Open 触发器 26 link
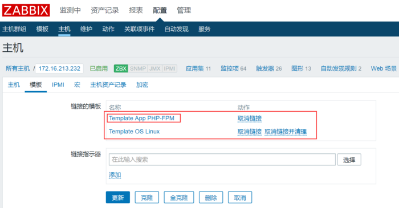The height and width of the screenshot is (208, 399). click(268, 68)
